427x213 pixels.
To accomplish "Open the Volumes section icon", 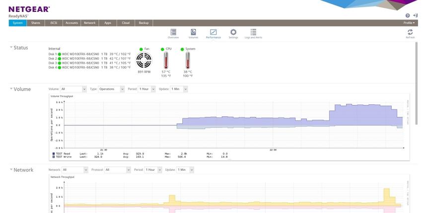I will click(193, 33).
